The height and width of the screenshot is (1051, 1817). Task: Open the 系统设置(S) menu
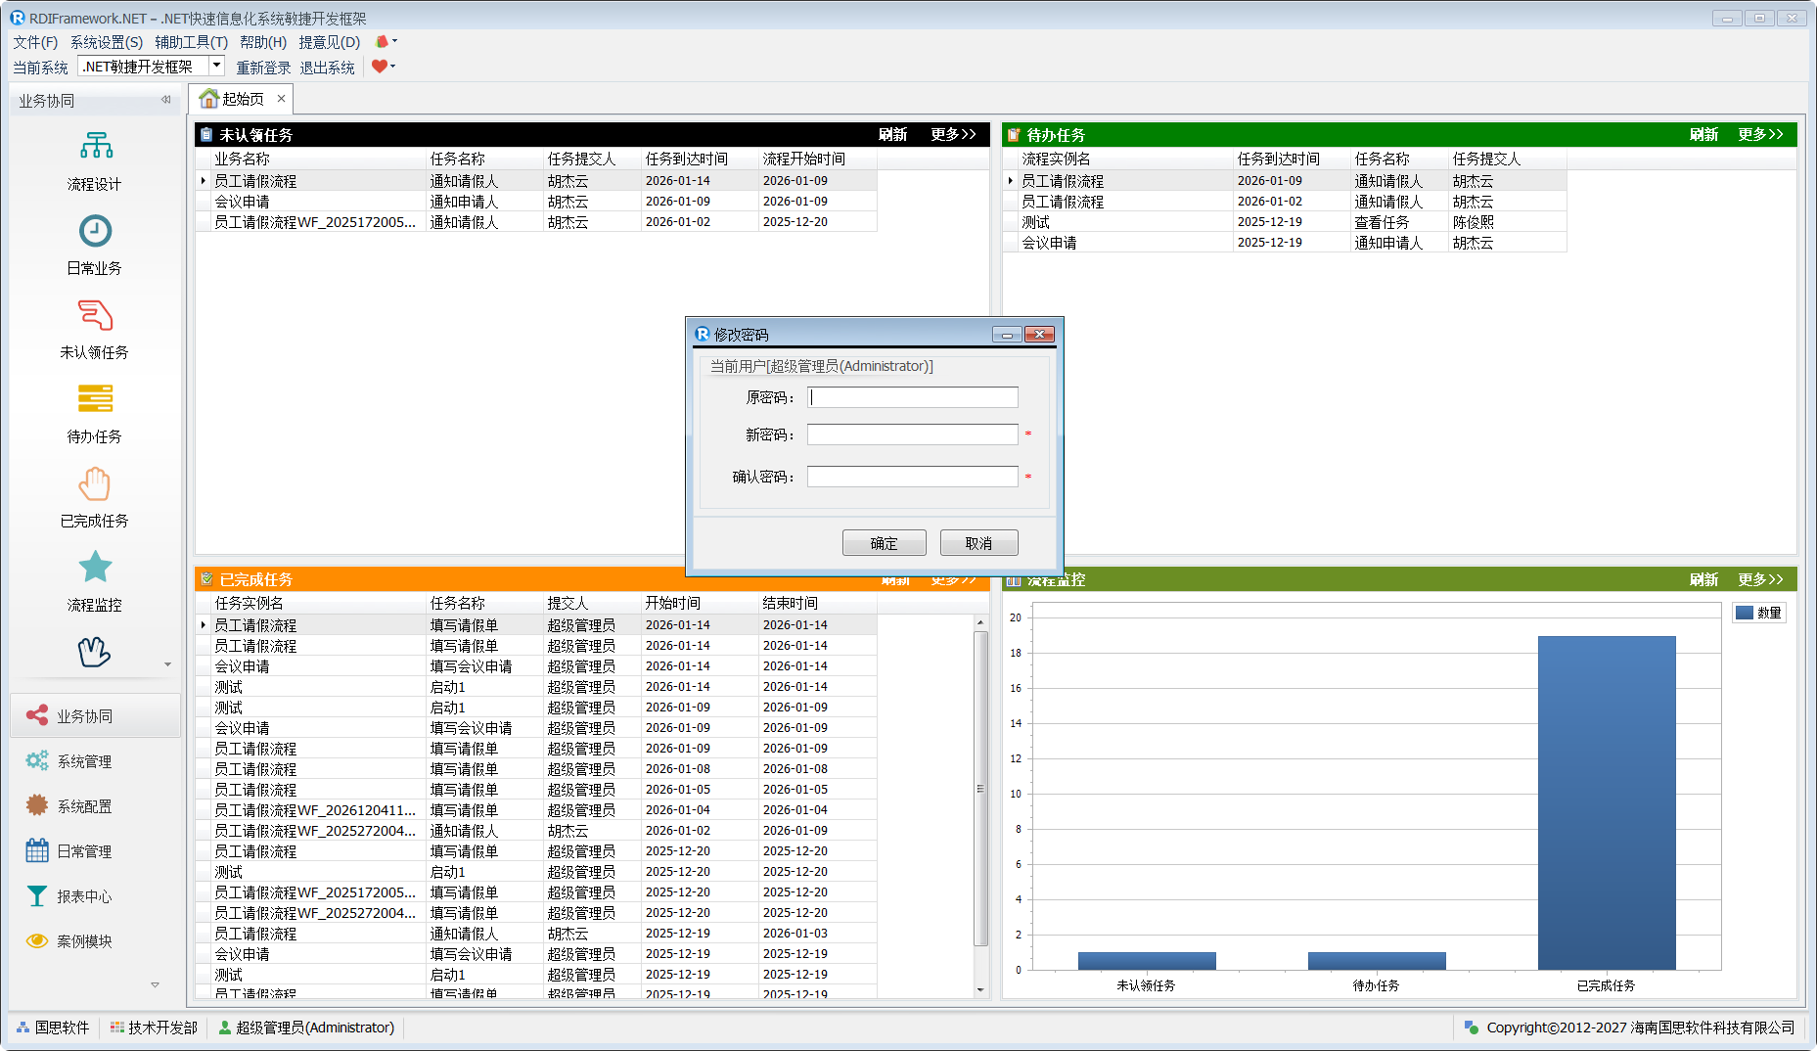[x=106, y=42]
